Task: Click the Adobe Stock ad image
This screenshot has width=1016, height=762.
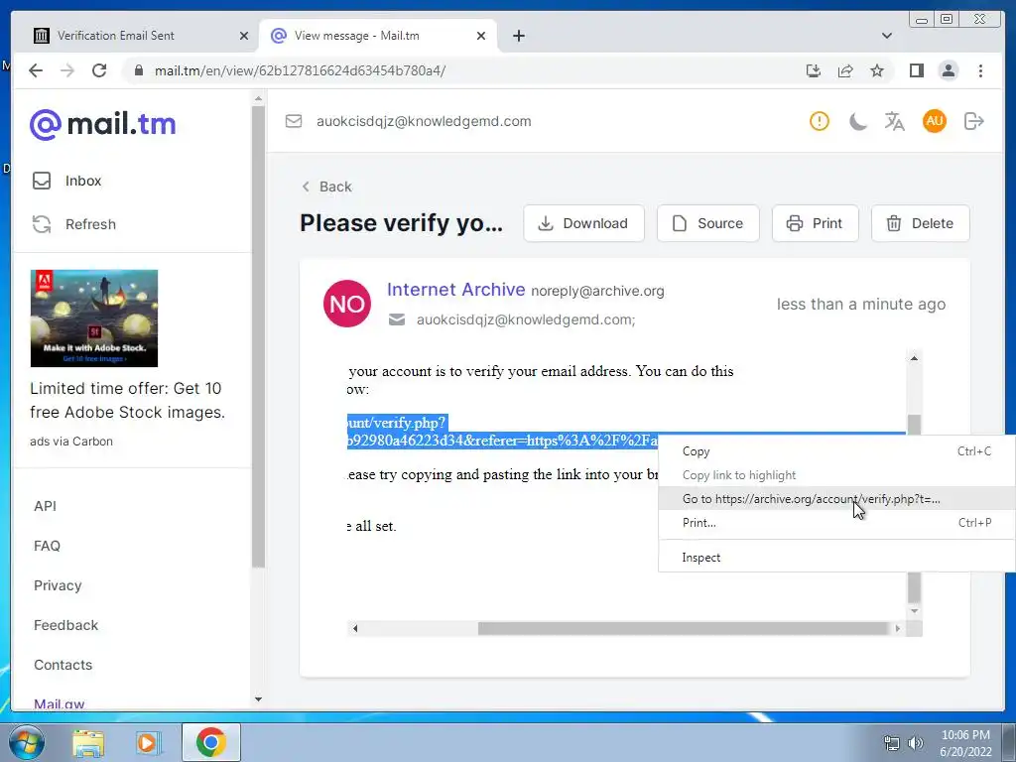Action: [94, 318]
